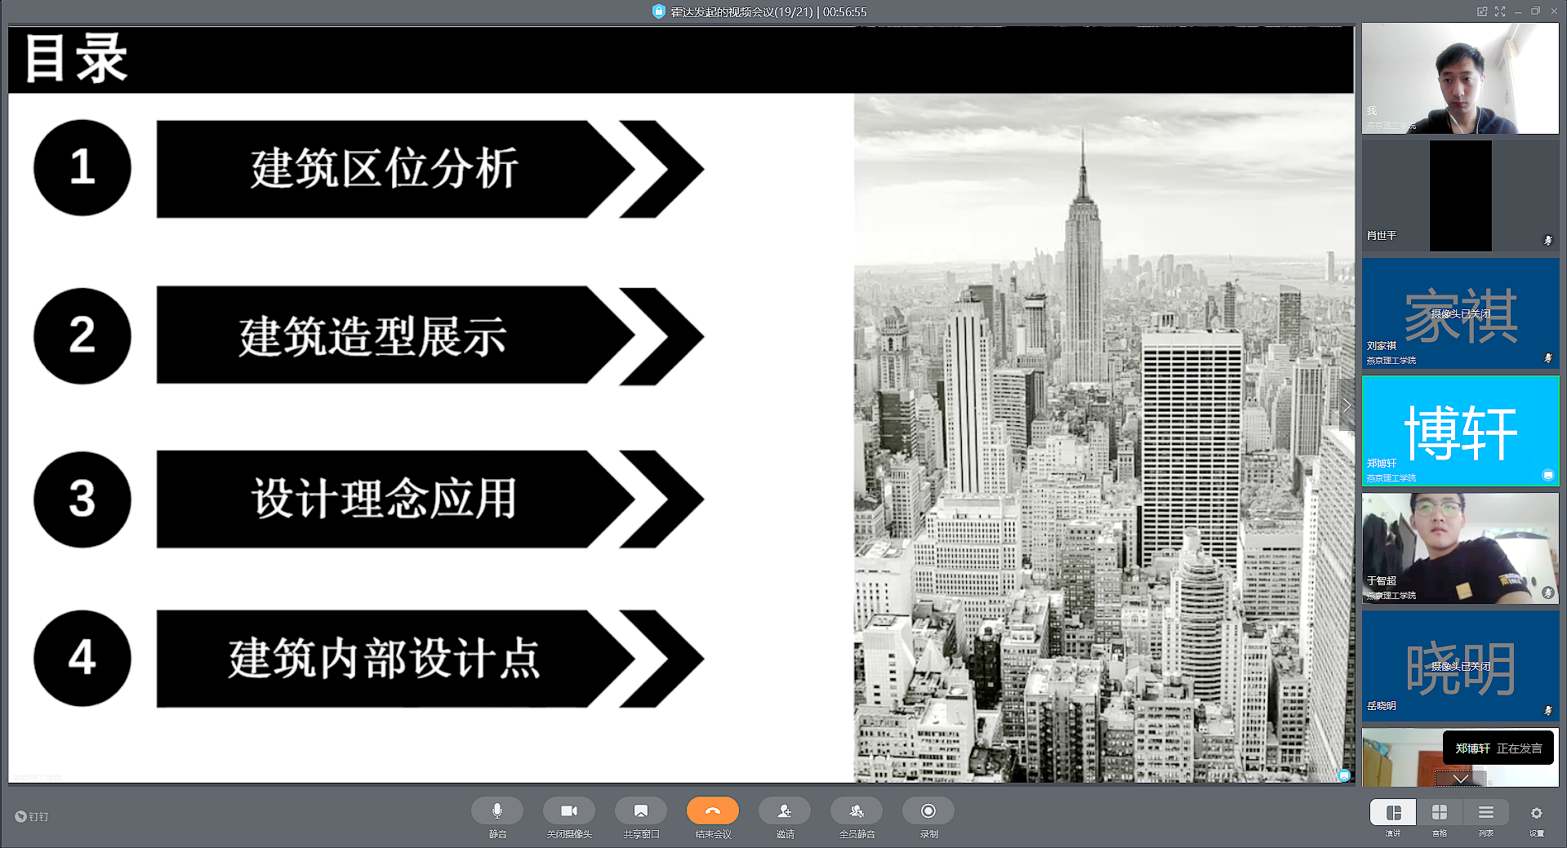Start recording with the 录制 button
Screen dimensions: 1567x848
tap(928, 811)
